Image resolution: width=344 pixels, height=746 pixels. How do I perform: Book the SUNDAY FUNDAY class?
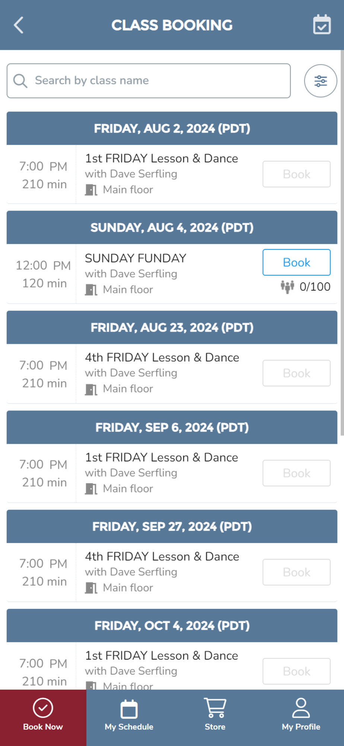click(296, 262)
